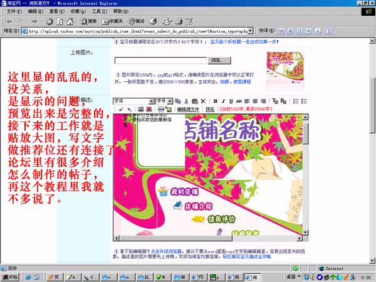Click the page scrollbar down arrow
Image resolution: width=376 pixels, height=282 pixels.
point(372,261)
